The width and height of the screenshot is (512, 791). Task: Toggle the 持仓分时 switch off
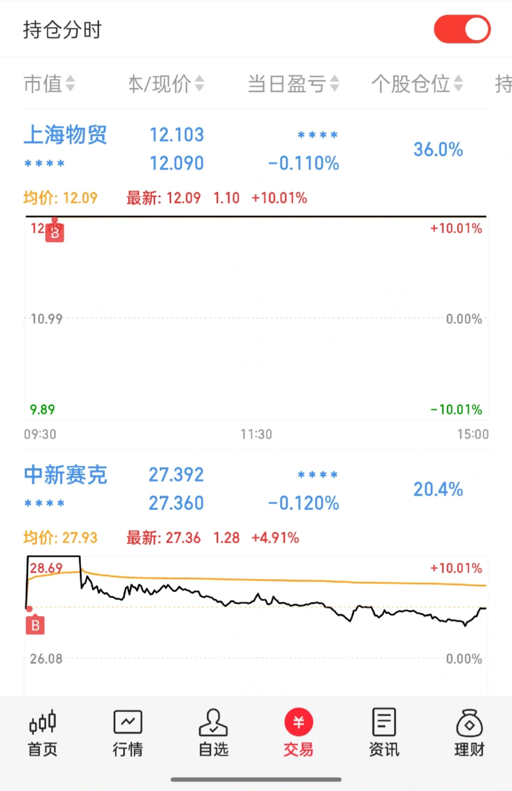click(462, 29)
